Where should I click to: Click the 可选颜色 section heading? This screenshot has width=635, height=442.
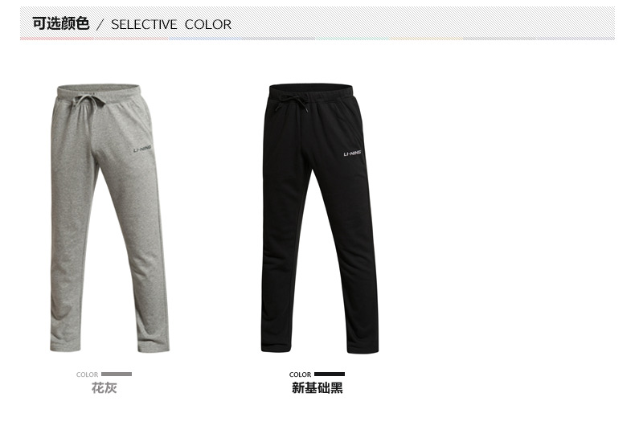(61, 24)
